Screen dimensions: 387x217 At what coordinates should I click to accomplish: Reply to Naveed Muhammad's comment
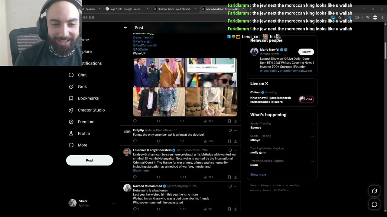136,209
